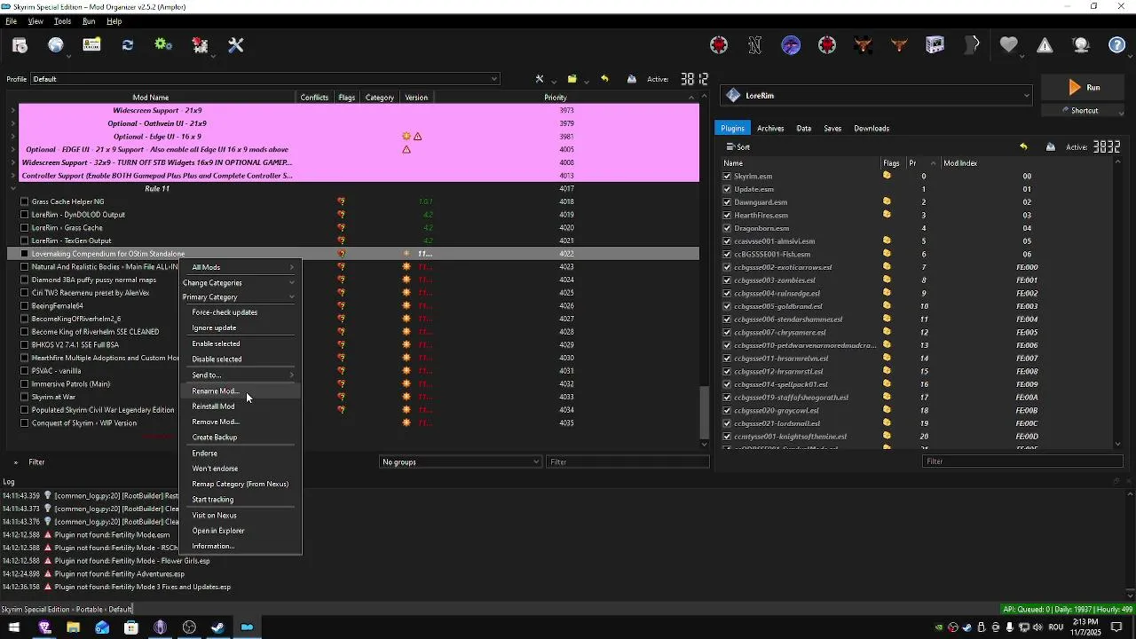Toggle BeingFemale64 mod checkbox

click(x=25, y=306)
